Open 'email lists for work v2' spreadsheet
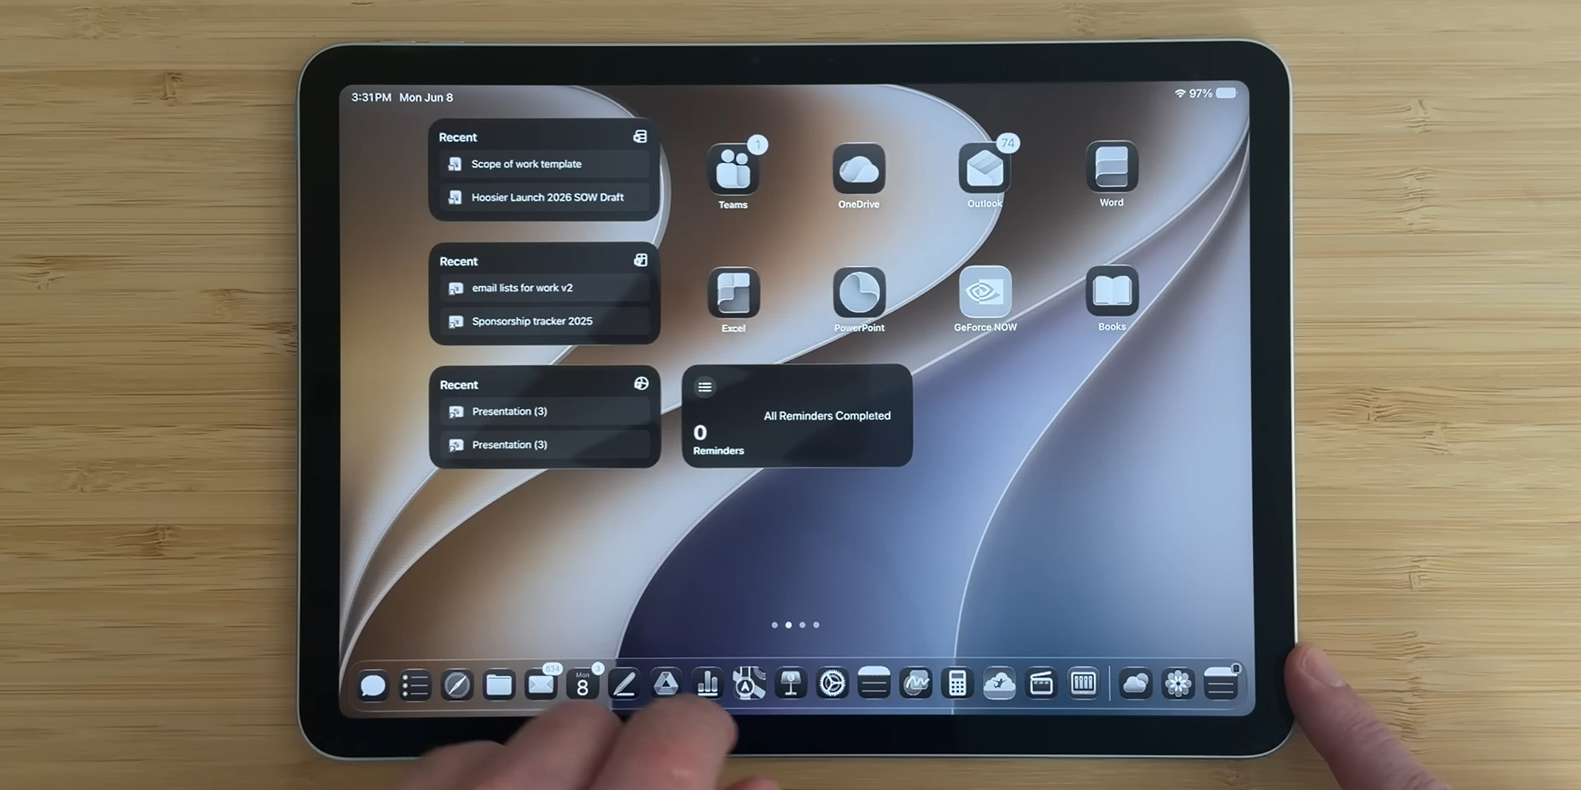Screen dimensions: 1581x790 coord(545,288)
